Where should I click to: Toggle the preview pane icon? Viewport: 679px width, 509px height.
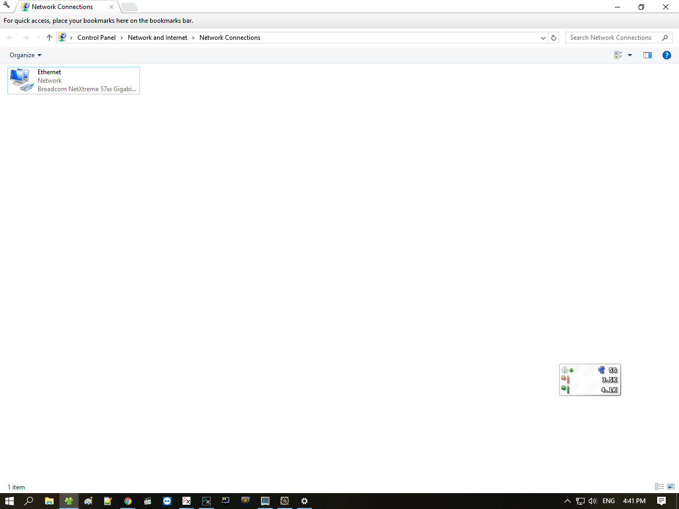pyautogui.click(x=647, y=55)
